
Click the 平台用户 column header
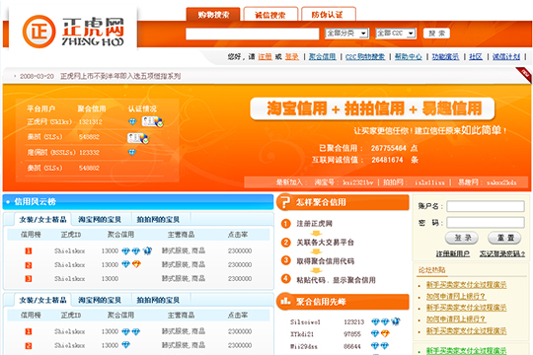(x=40, y=108)
